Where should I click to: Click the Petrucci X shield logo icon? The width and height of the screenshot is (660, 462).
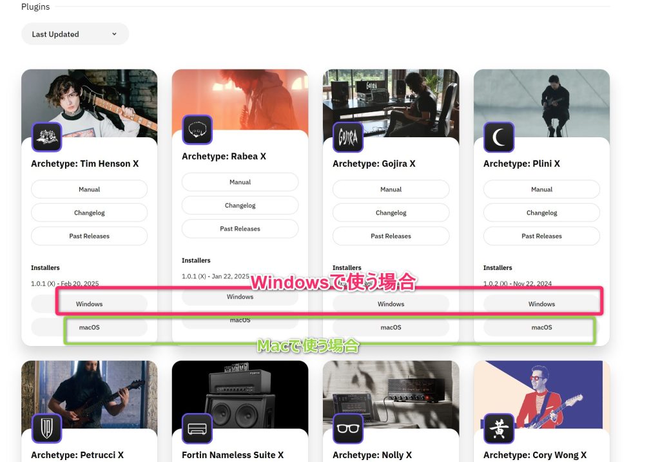coord(46,428)
